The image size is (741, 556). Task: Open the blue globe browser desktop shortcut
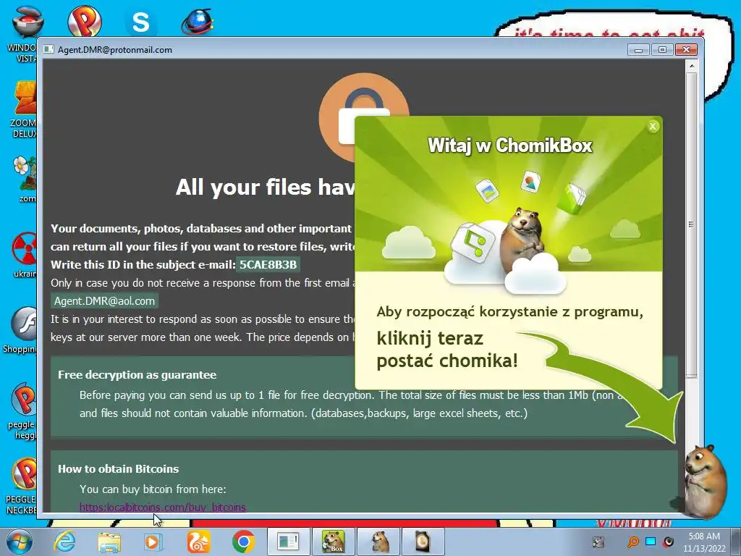tap(197, 22)
